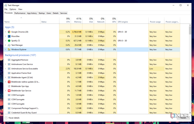The image size is (194, 124).
Task: Switch to the Services tab
Action: (64, 13)
